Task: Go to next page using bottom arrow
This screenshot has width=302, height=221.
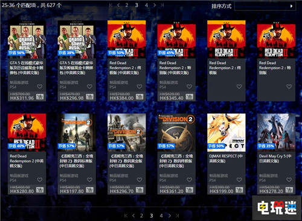Action: (170, 216)
